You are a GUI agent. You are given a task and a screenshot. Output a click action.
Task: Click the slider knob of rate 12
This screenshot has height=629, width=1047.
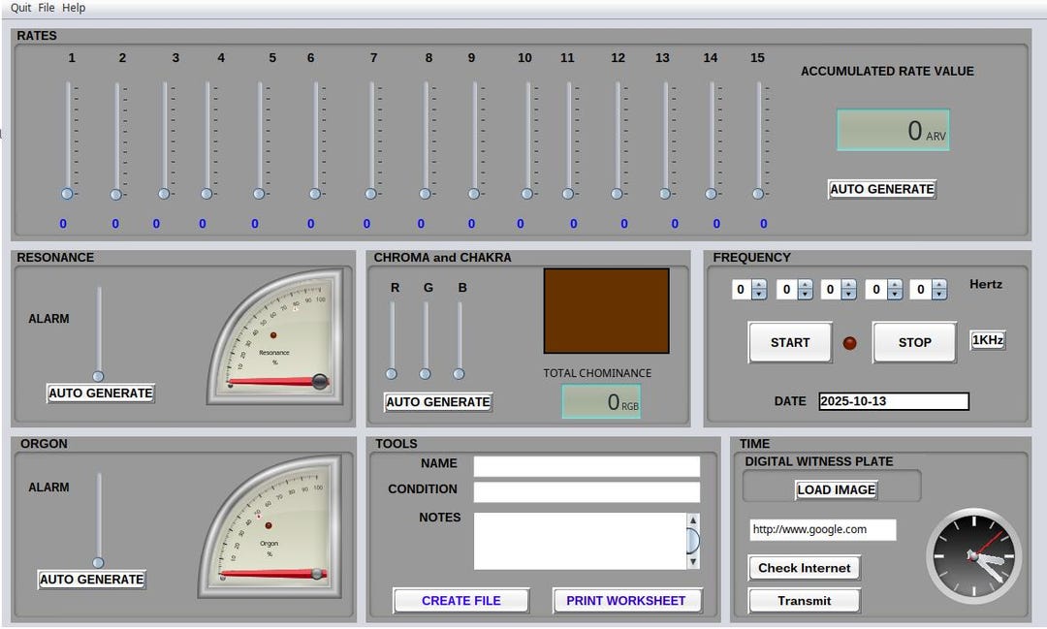[617, 194]
